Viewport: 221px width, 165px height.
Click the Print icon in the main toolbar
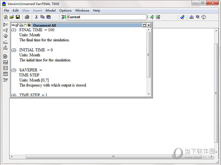(27, 17)
